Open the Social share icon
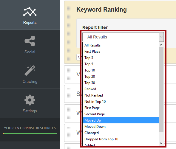This screenshot has height=149, width=176. (x=30, y=41)
